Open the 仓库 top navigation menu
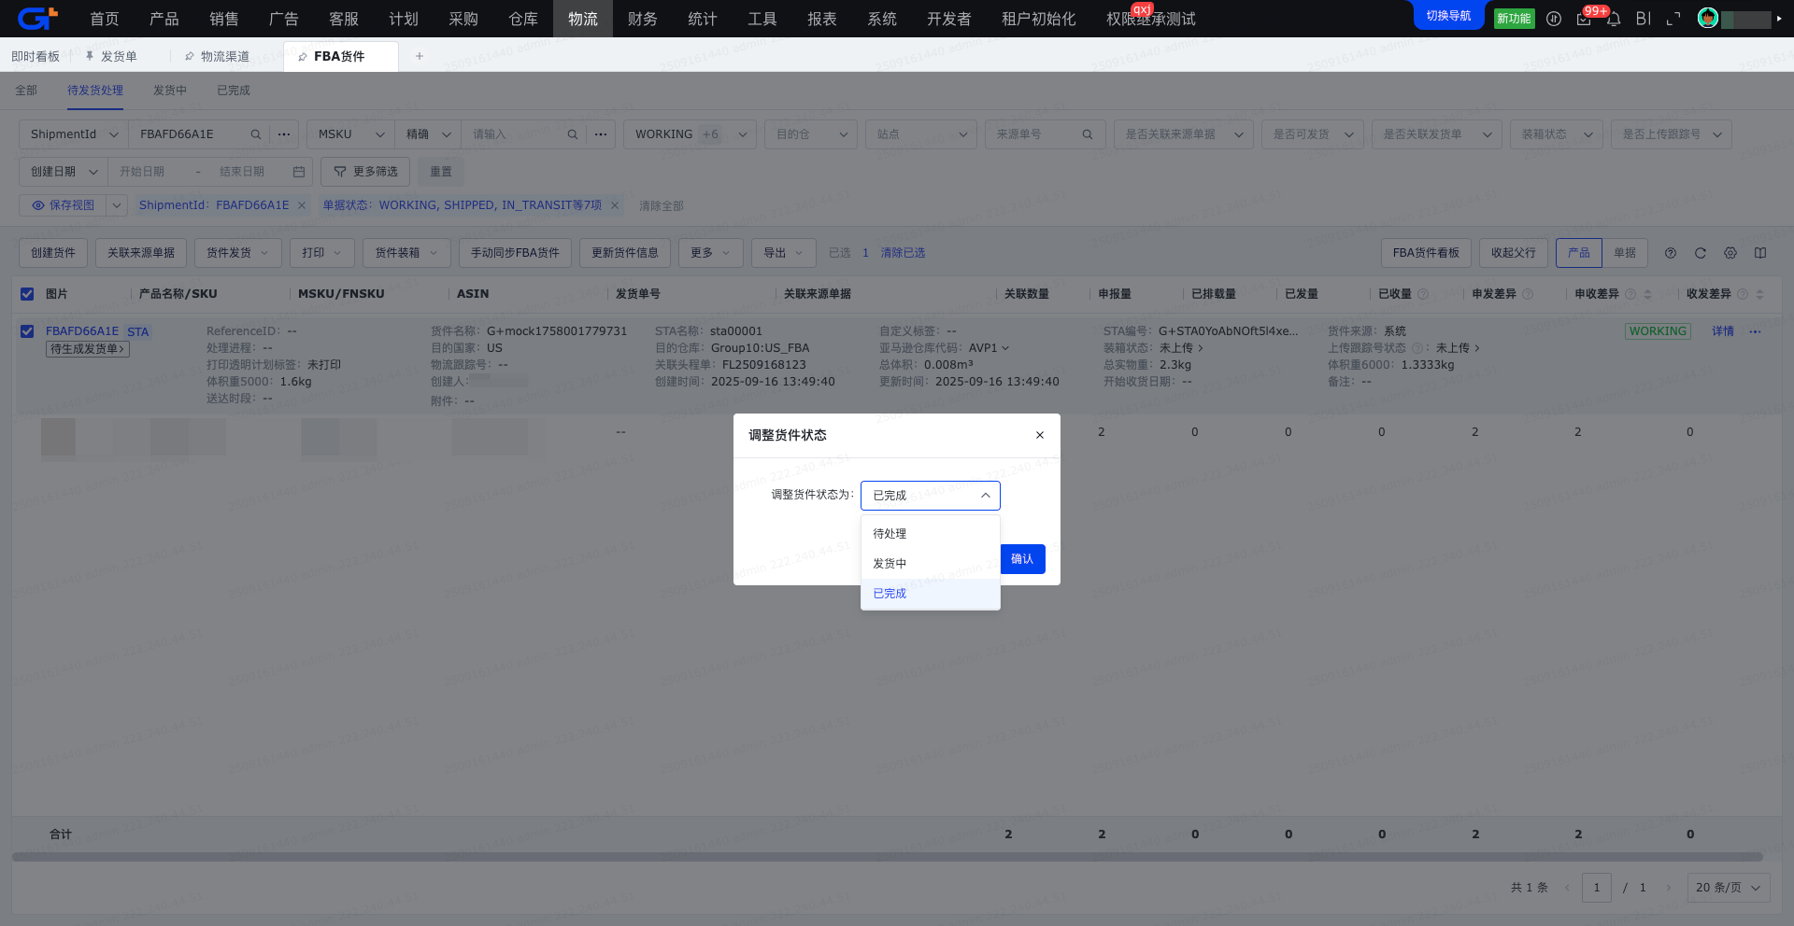 [523, 19]
